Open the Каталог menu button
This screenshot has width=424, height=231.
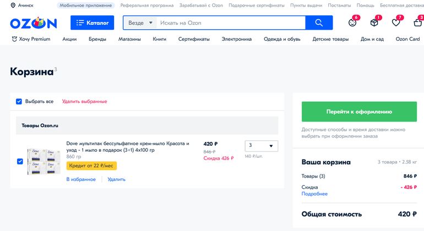92,23
